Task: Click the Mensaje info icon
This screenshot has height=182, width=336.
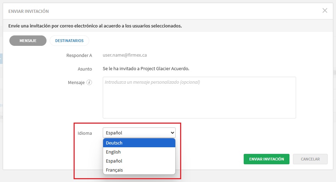Action: pos(89,82)
